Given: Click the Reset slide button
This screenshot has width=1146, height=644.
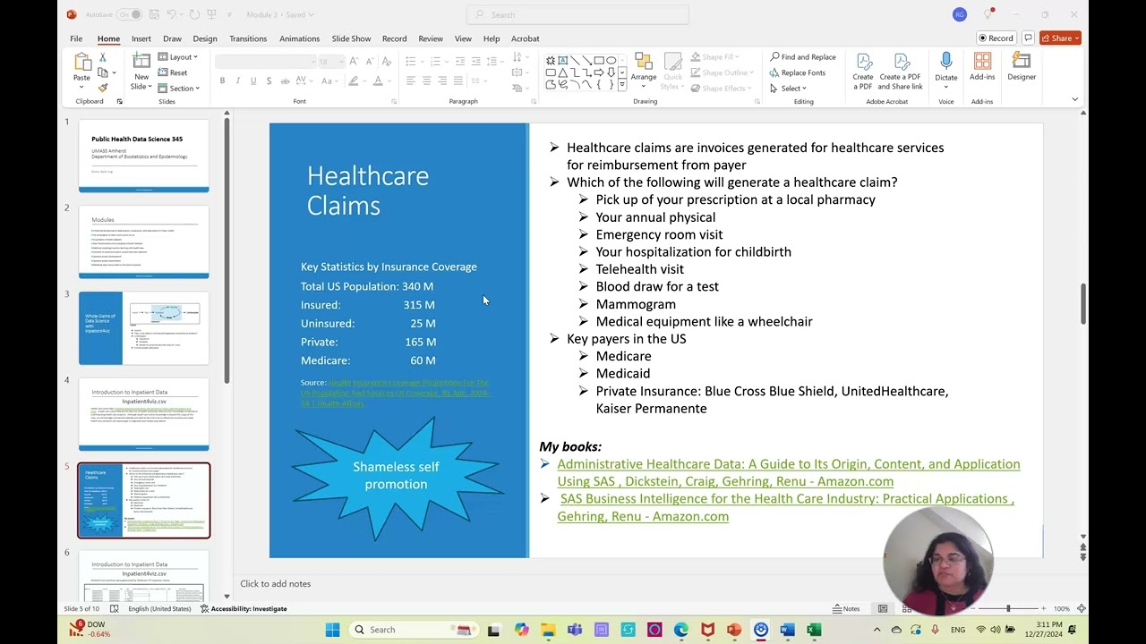Looking at the screenshot, I should point(174,72).
